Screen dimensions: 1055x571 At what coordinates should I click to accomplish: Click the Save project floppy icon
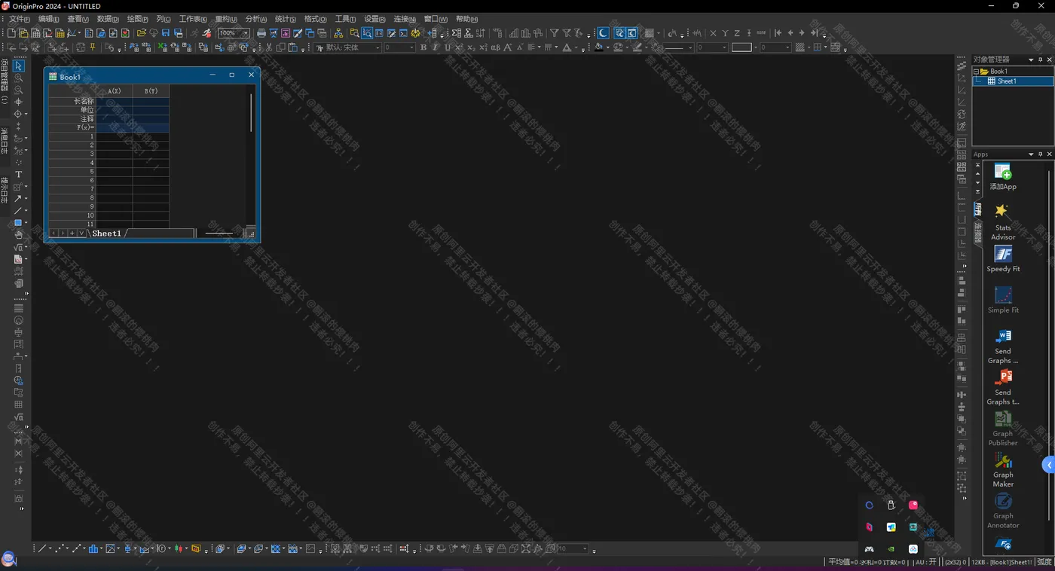coord(165,33)
